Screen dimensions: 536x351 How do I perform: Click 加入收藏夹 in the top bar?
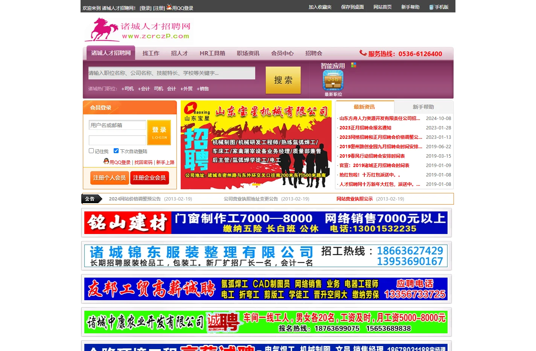click(320, 7)
